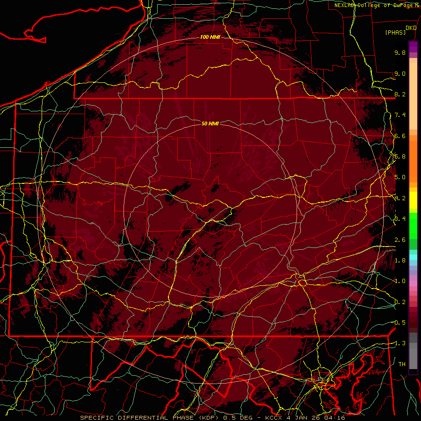
Task: Click the Specific Differential Phase caption text
Action: tap(212, 418)
